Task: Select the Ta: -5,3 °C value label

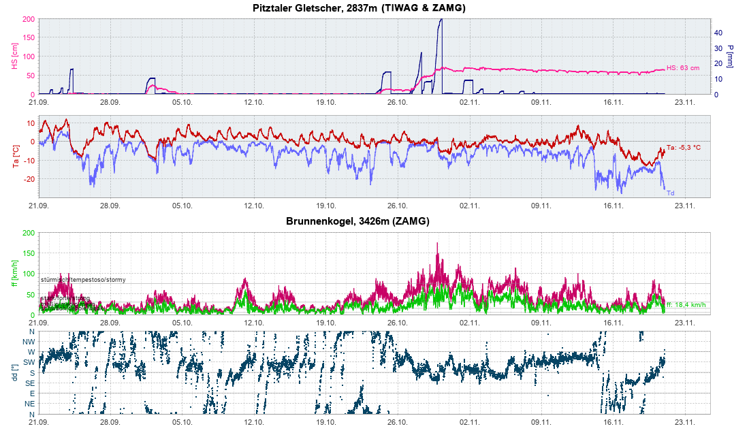Action: (x=685, y=148)
